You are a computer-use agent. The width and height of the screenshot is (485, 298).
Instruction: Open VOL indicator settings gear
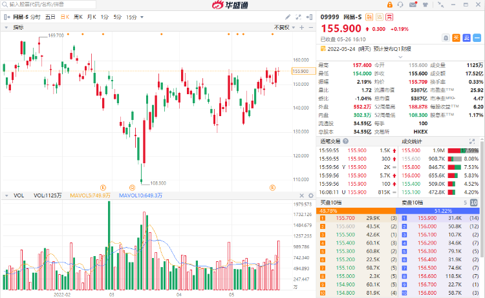pos(311,195)
